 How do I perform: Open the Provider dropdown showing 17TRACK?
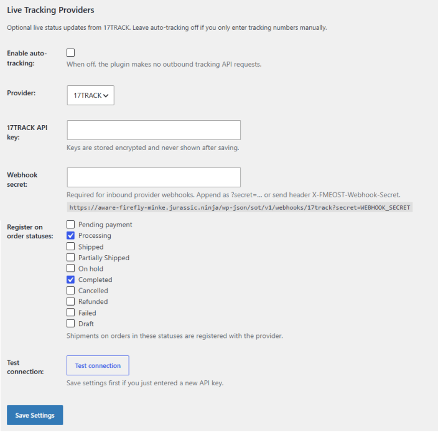click(90, 95)
